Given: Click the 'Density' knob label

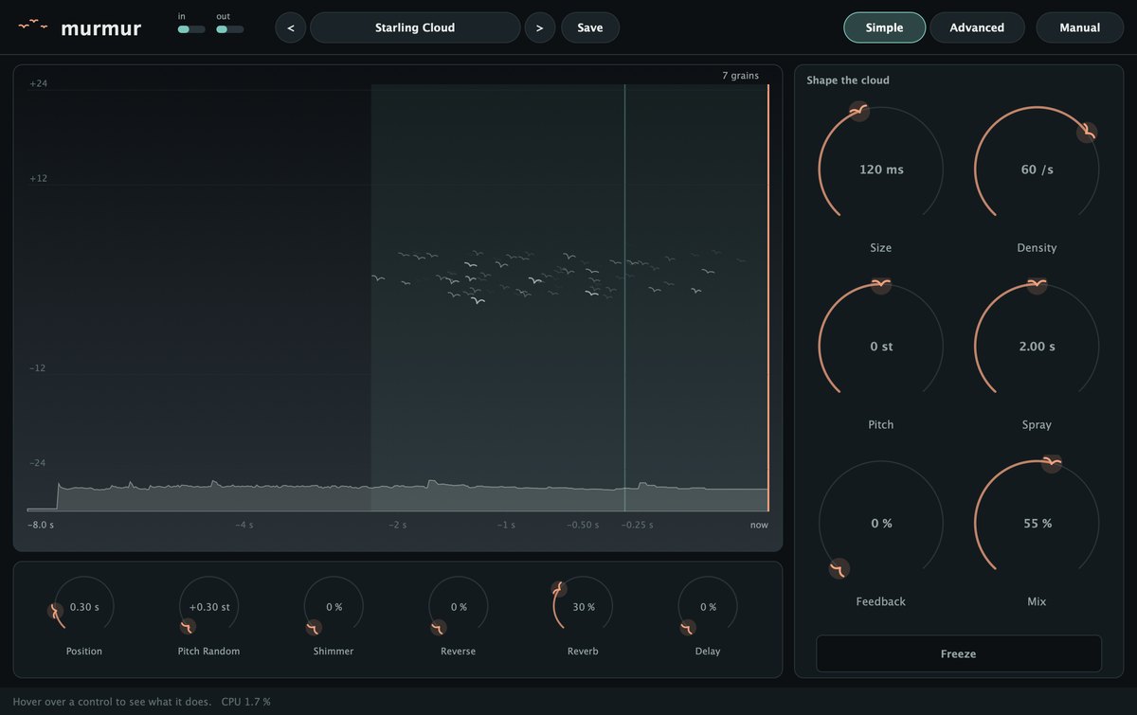Looking at the screenshot, I should tap(1037, 248).
